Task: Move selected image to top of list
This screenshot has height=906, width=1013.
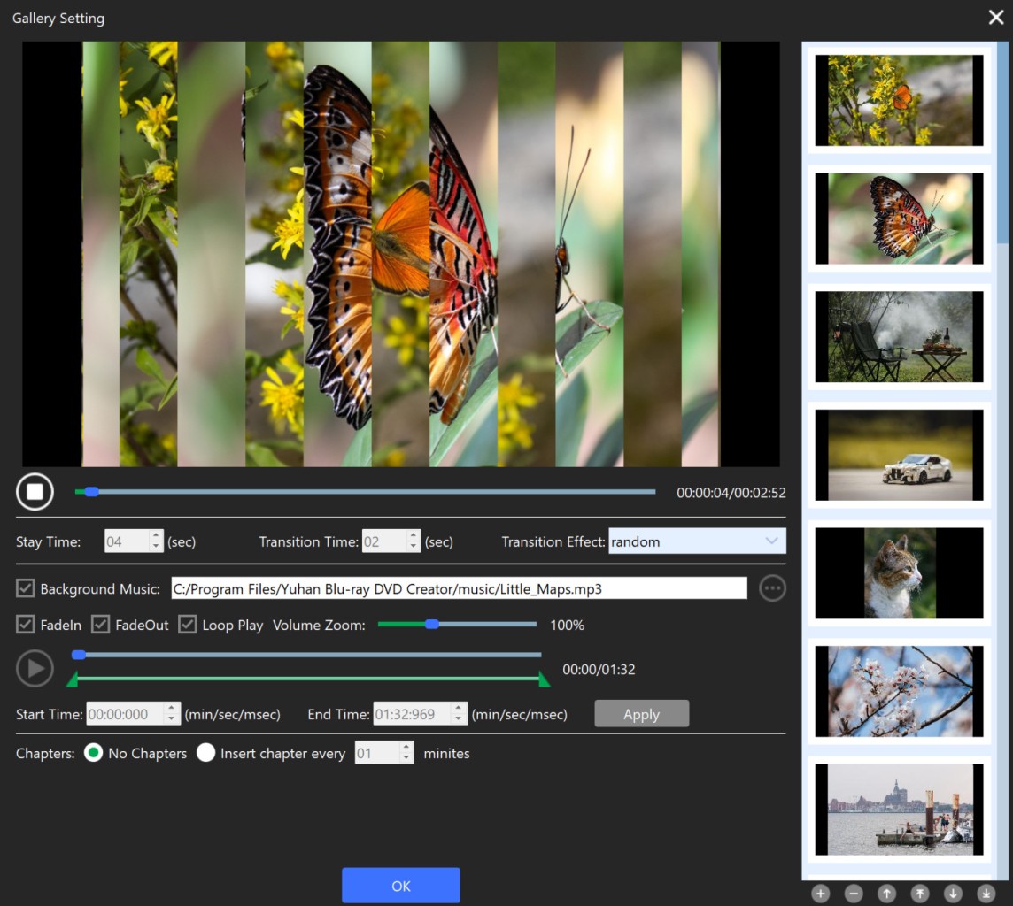Action: coord(920,894)
